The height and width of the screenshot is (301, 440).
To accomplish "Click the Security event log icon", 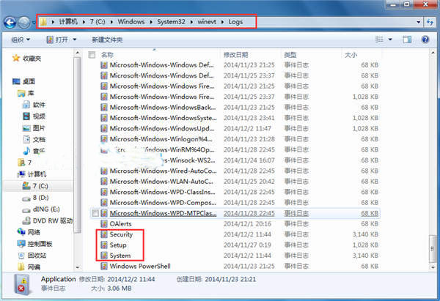I will [104, 234].
